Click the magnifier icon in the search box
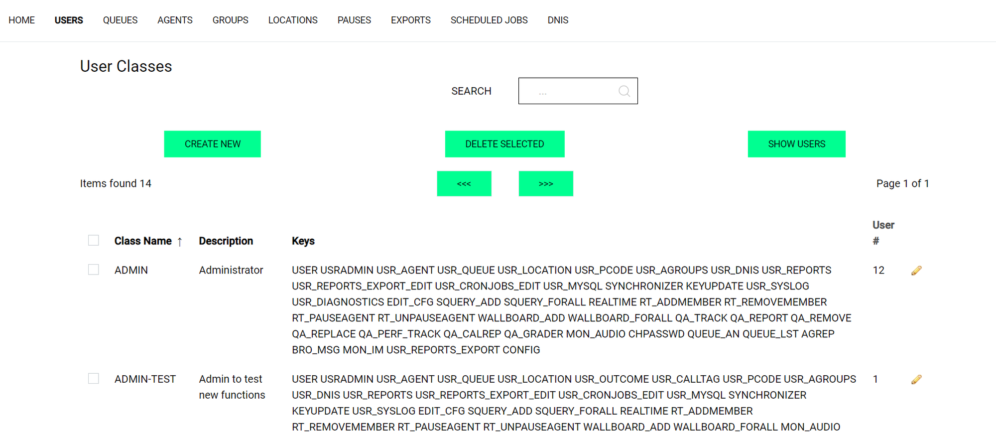Screen dimensions: 996x439 coord(624,91)
